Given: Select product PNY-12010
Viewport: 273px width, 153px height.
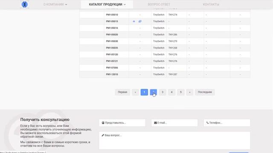Looking at the screenshot, I should pyautogui.click(x=112, y=74).
